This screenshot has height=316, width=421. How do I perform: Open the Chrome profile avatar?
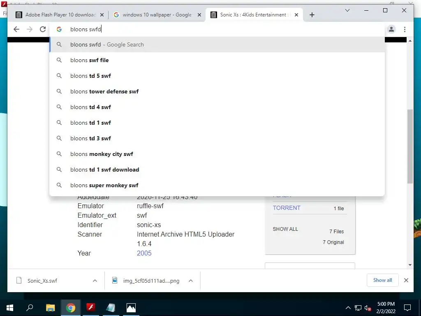click(x=391, y=29)
